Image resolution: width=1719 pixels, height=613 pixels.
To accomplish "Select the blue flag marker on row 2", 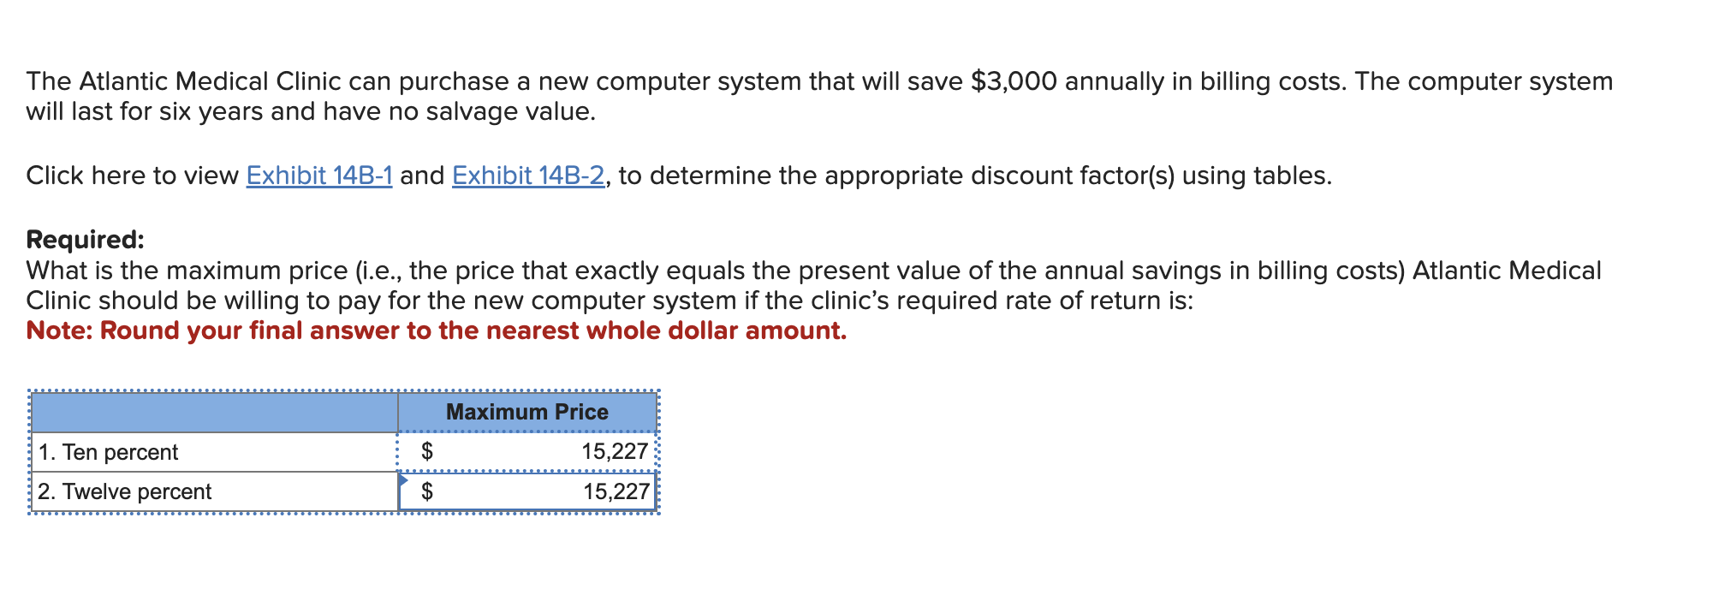I will point(402,480).
